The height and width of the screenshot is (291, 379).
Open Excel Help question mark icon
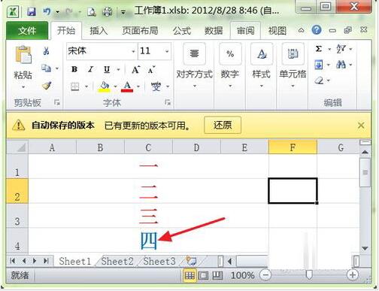click(x=317, y=30)
